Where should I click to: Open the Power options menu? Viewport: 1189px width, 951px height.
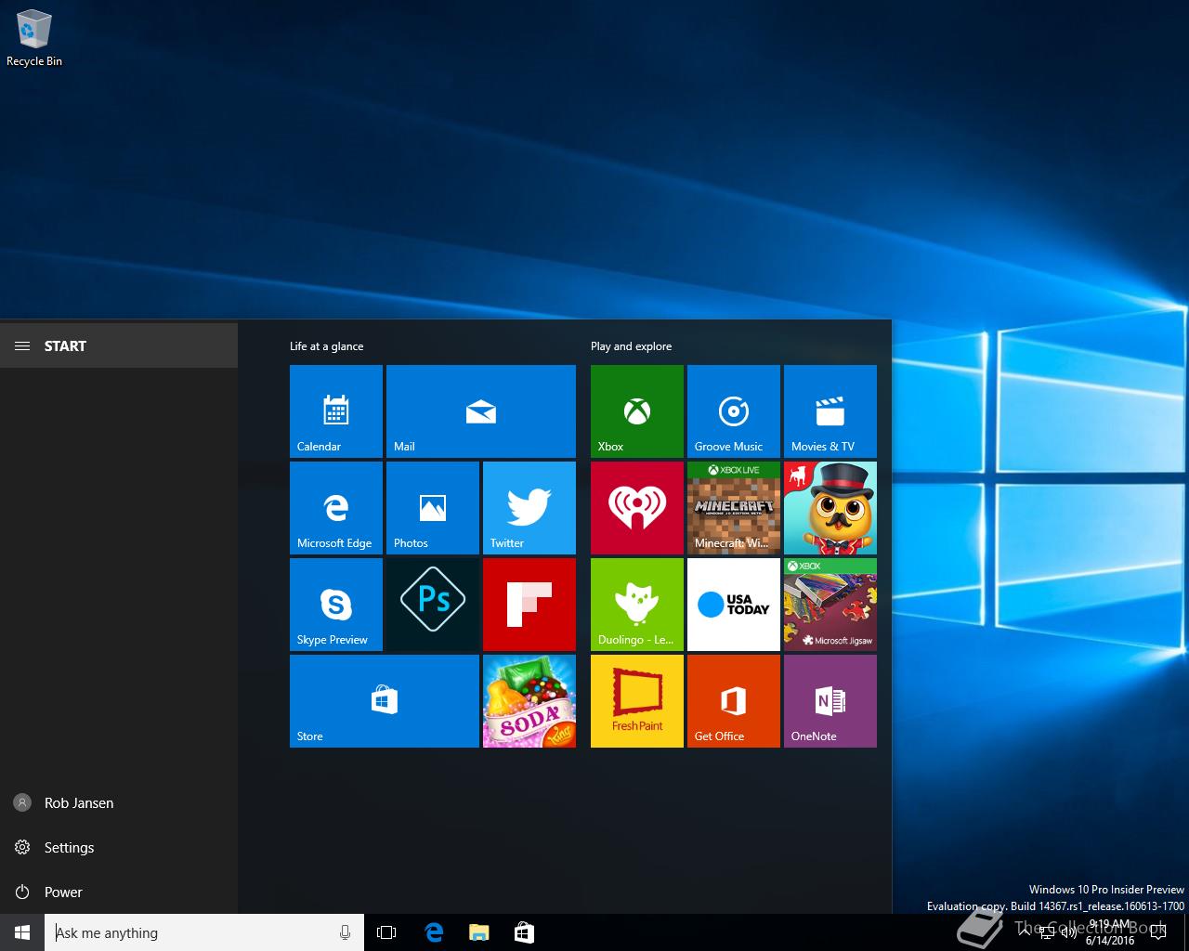(x=119, y=892)
